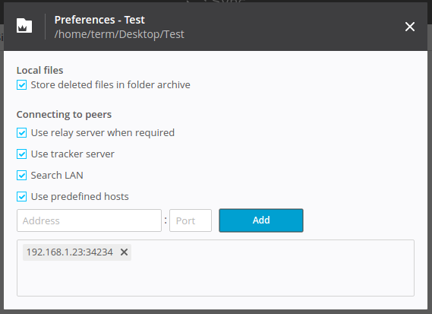
Task: Disable the Use relay server when required checkbox
Action: [21, 133]
